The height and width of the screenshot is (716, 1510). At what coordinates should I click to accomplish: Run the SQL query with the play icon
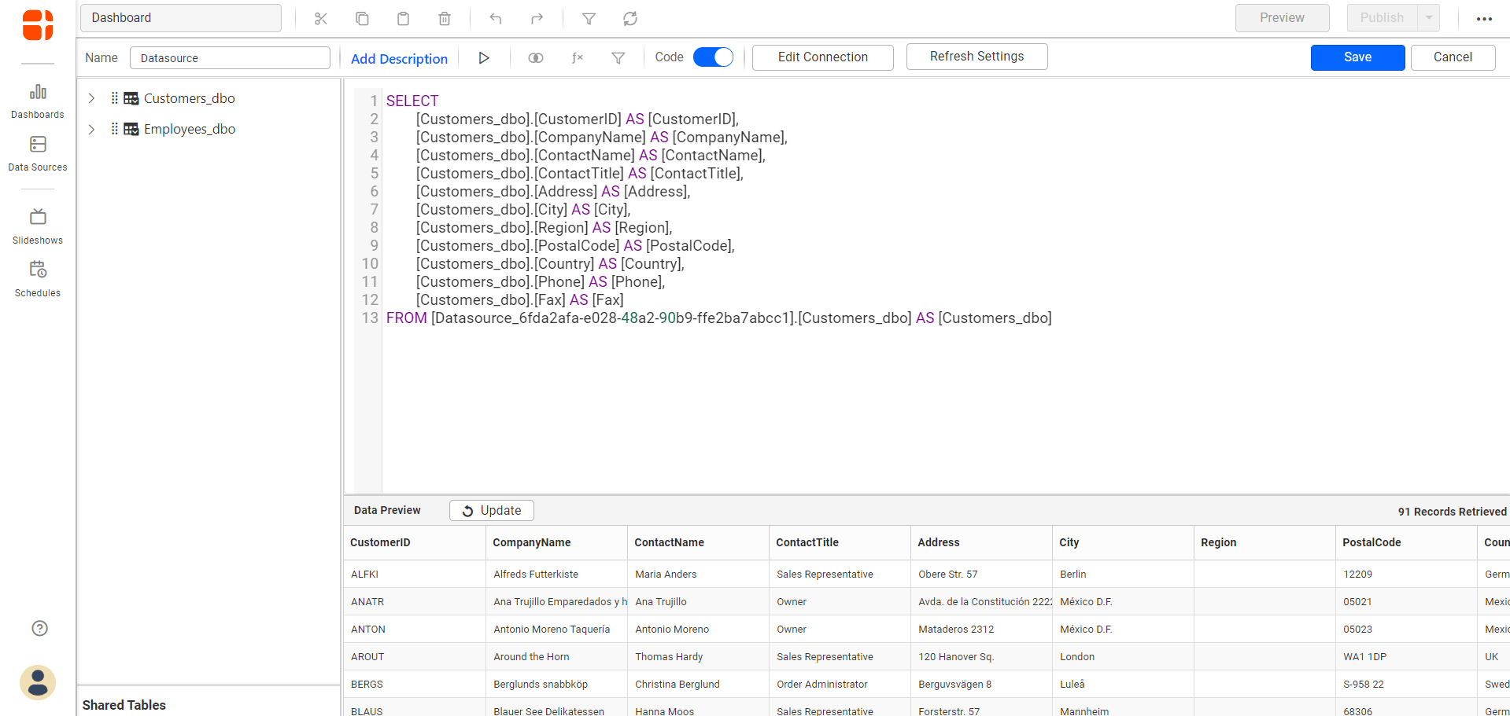pos(484,57)
